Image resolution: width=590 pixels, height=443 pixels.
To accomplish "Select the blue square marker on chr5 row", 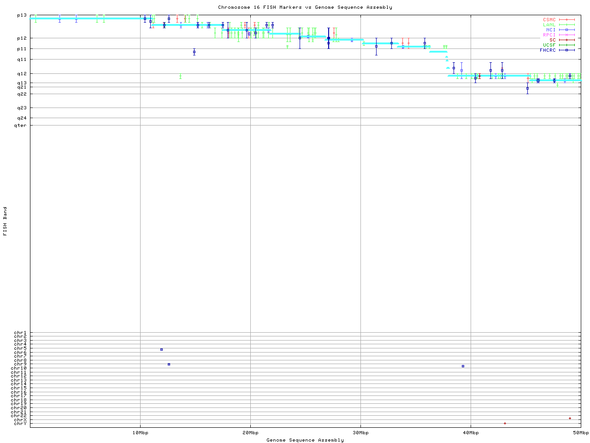I will click(x=161, y=349).
